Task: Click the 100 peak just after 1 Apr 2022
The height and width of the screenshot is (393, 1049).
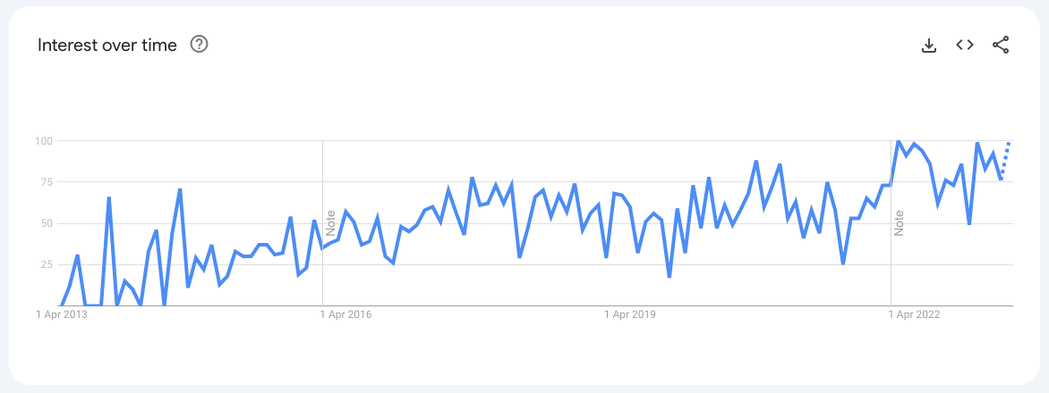Action: pyautogui.click(x=899, y=141)
